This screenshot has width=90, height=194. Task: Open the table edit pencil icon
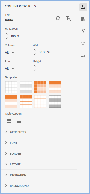tap(83, 55)
